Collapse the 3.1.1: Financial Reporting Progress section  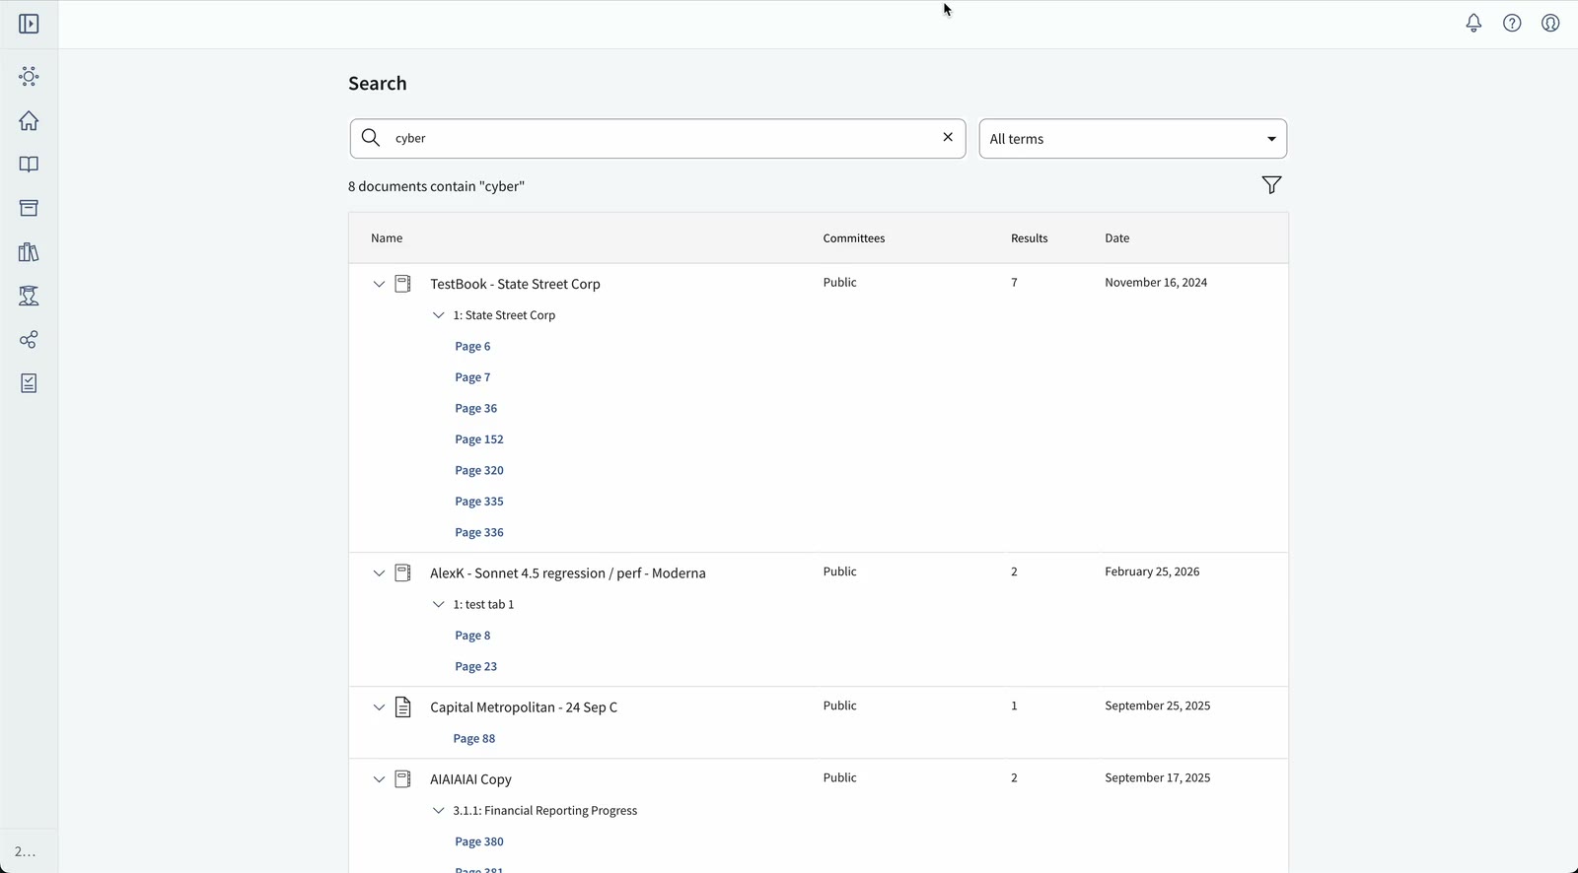[439, 810]
